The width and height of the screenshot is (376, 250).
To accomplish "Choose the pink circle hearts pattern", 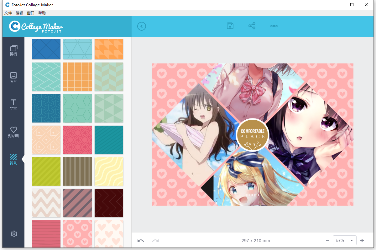I will coord(77,234).
